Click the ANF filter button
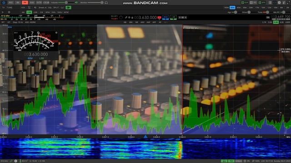The image size is (291, 163). tap(148, 22)
